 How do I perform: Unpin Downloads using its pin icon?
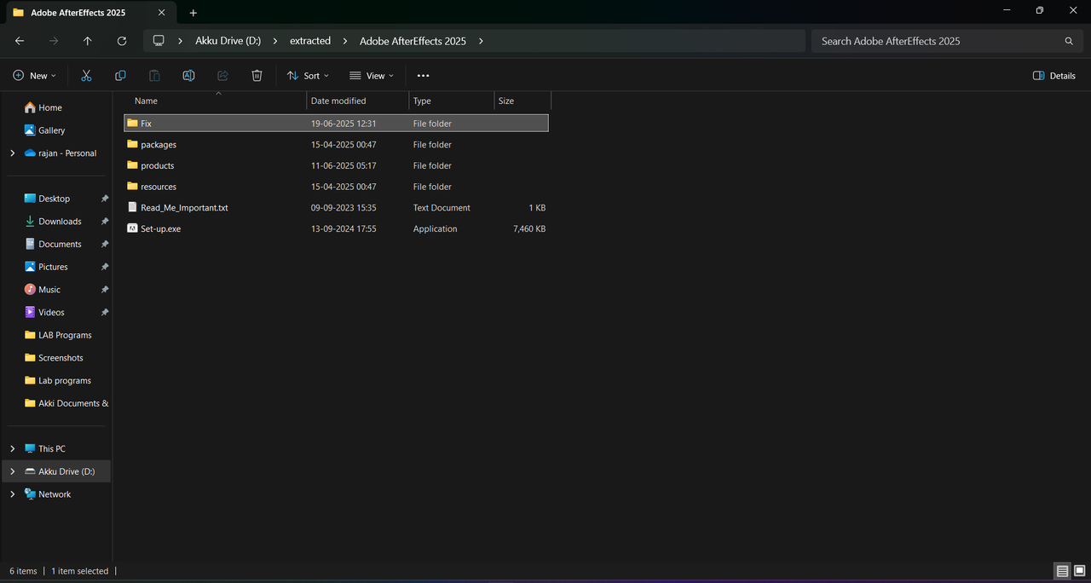click(x=105, y=222)
